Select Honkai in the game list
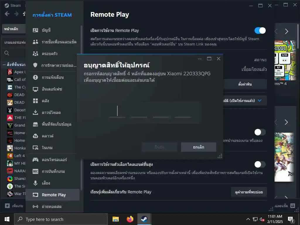Screen dimensions: 300x225 point(16,148)
